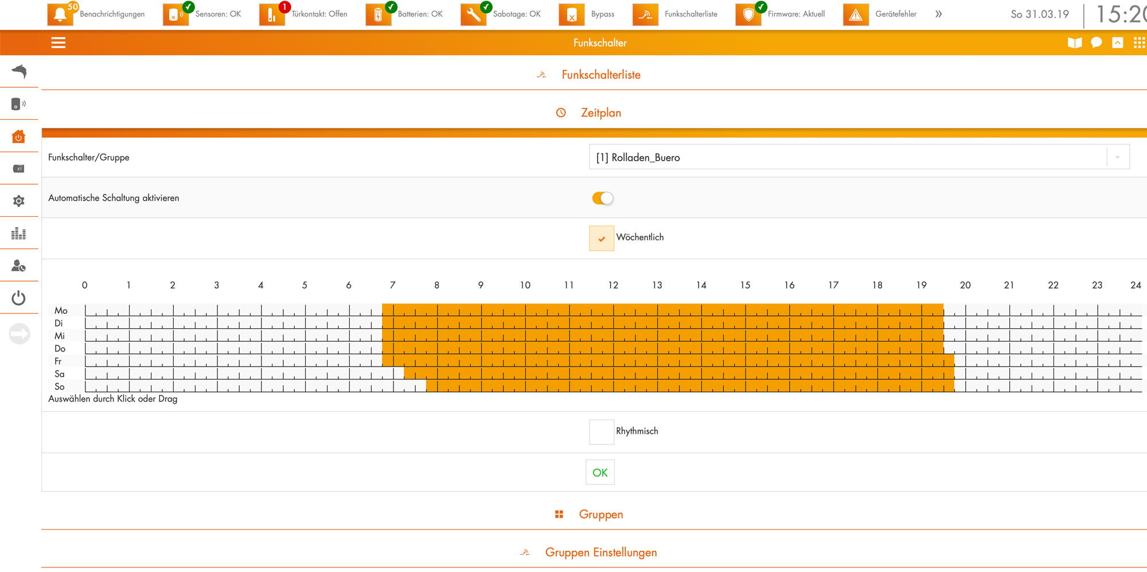Confirm schedule with OK button
The image size is (1147, 572).
tap(600, 473)
